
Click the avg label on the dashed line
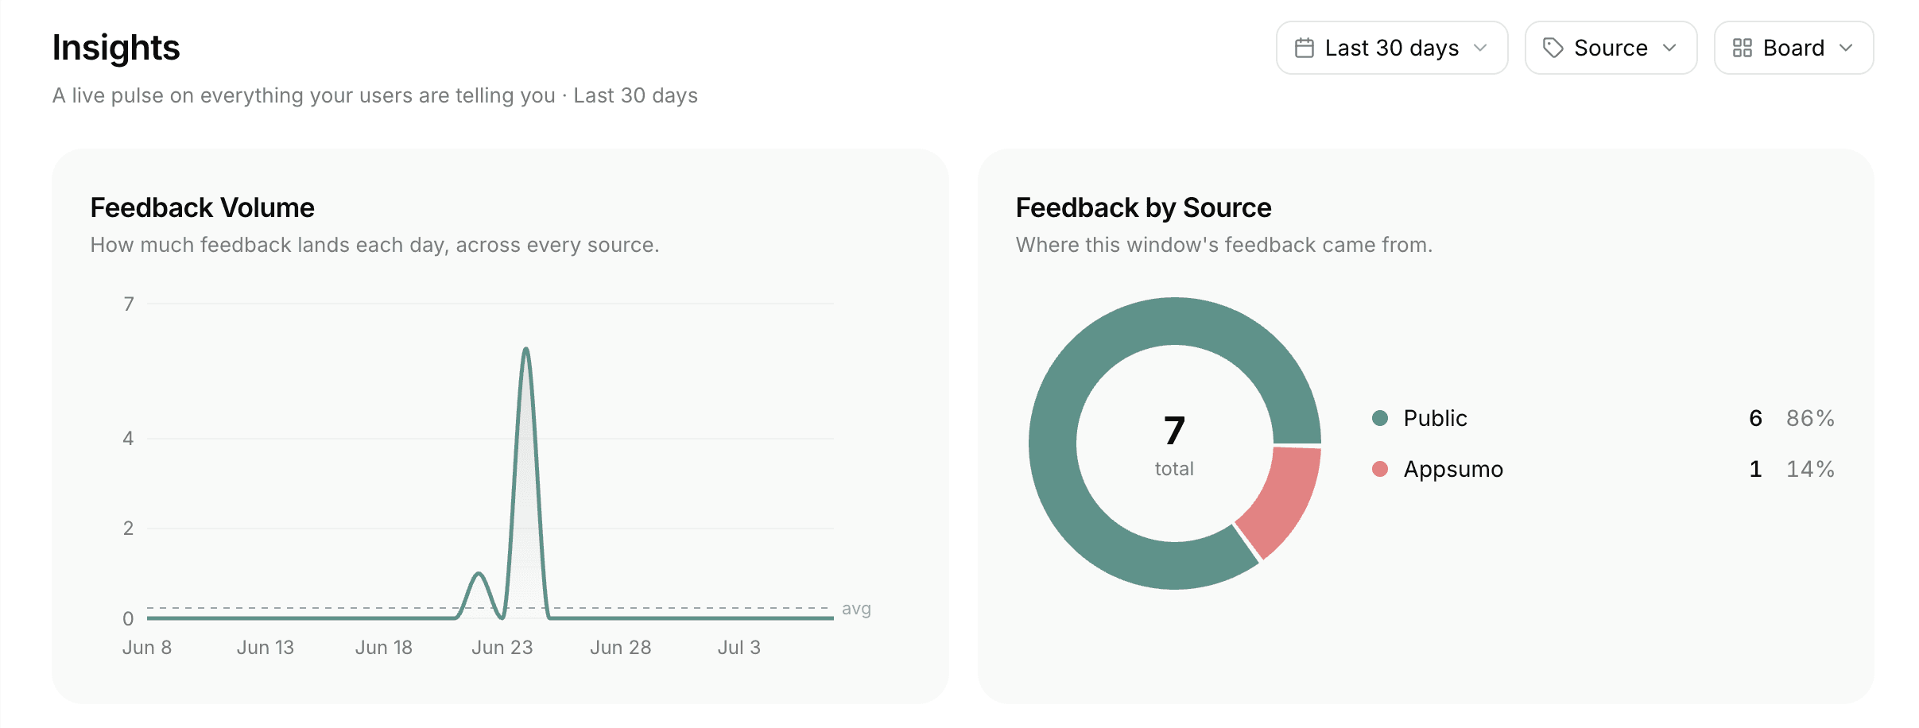tap(856, 609)
